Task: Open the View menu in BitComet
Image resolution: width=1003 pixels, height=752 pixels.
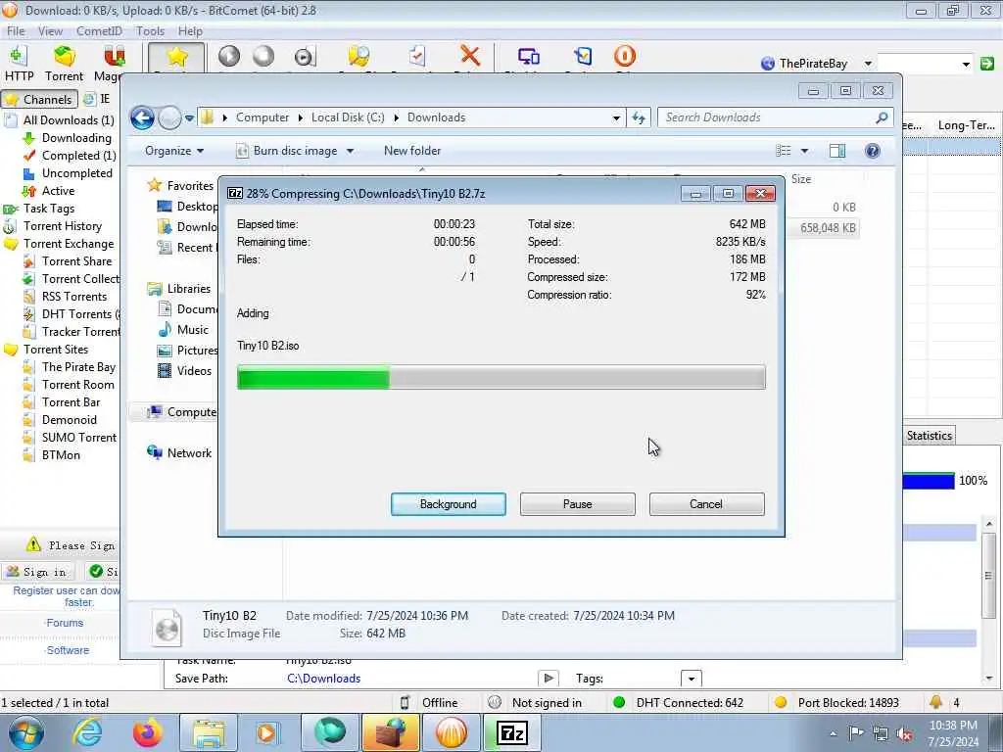Action: [50, 30]
